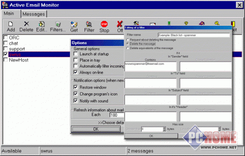
Task: Click the Header Doesn't contain box
Action: [206, 116]
